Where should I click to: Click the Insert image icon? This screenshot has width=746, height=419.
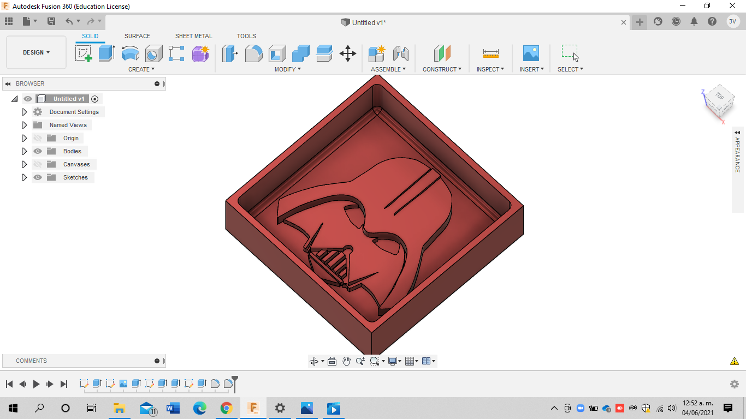point(531,53)
